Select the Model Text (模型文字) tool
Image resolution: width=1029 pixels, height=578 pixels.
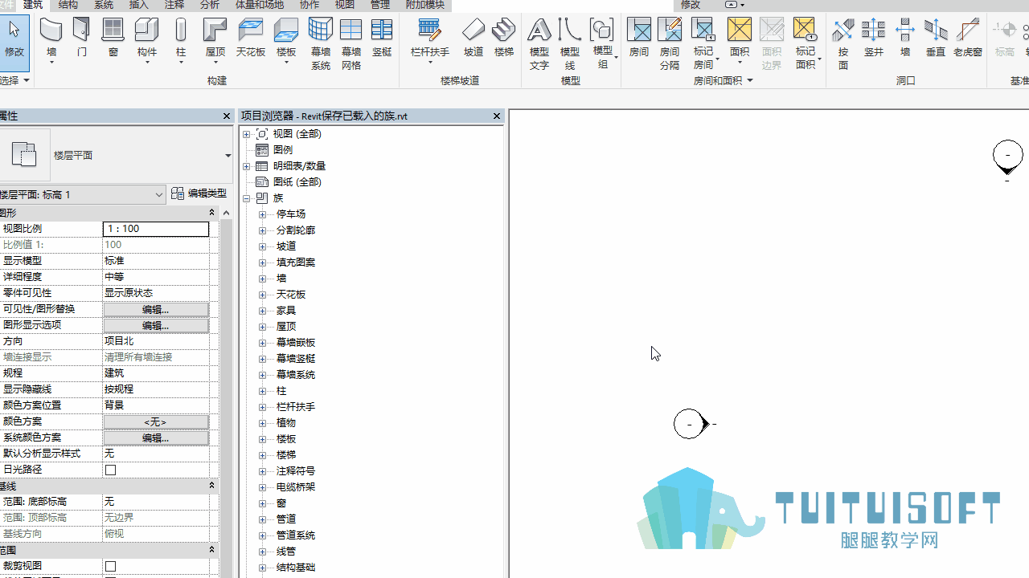(539, 44)
